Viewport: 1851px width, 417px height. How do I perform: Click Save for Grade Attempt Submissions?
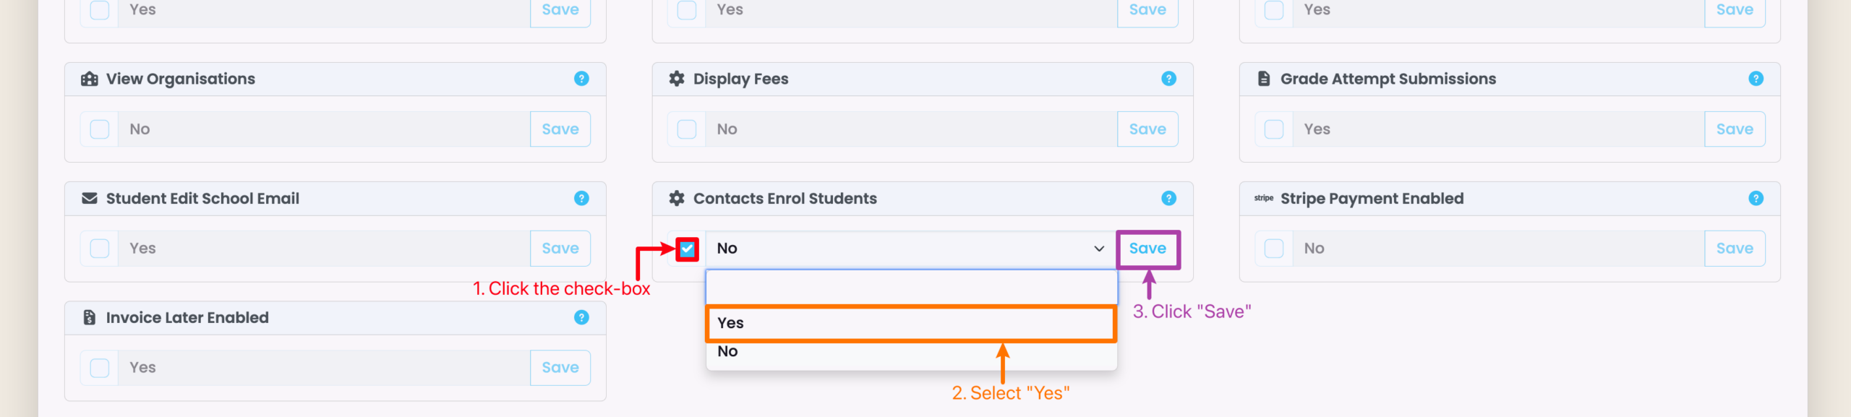coord(1734,129)
